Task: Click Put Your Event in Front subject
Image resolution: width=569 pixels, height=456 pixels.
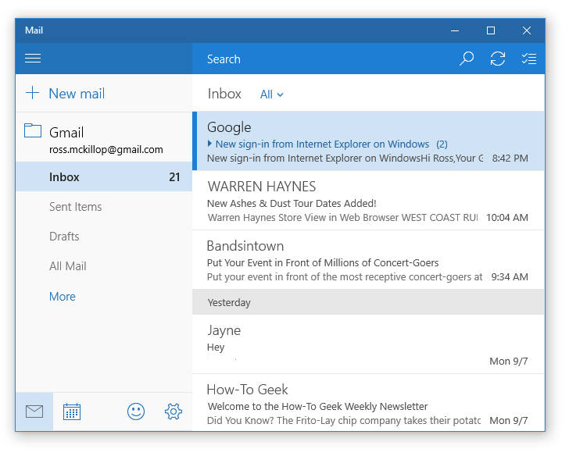Action: [x=323, y=262]
